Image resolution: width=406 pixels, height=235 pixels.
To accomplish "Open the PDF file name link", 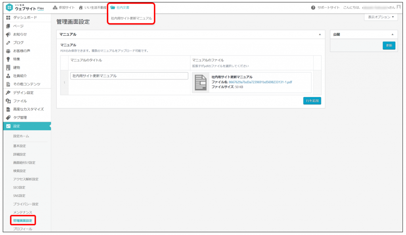I will pos(260,82).
